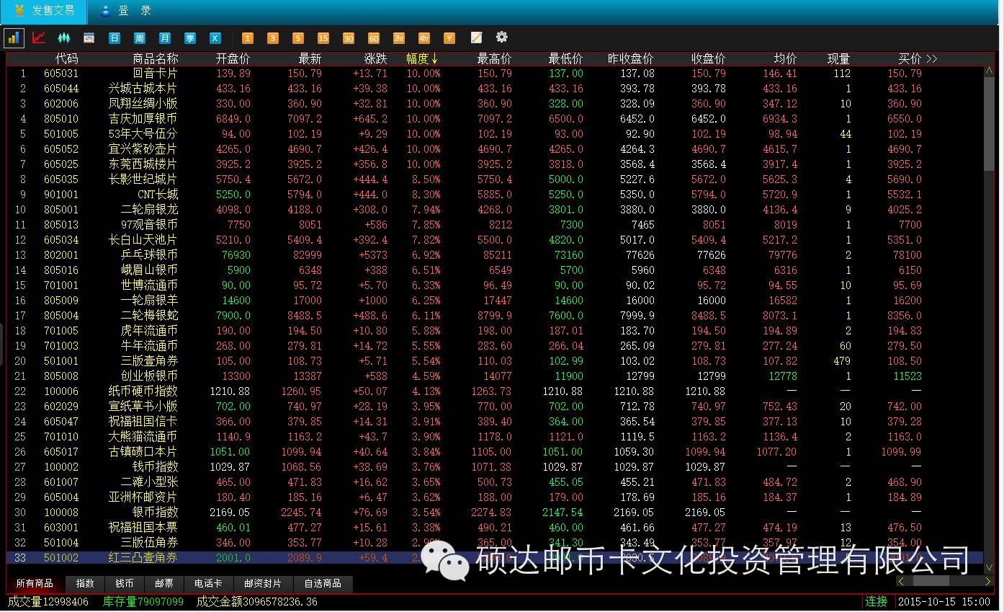Switch to the 邮资封片 tab

[263, 583]
